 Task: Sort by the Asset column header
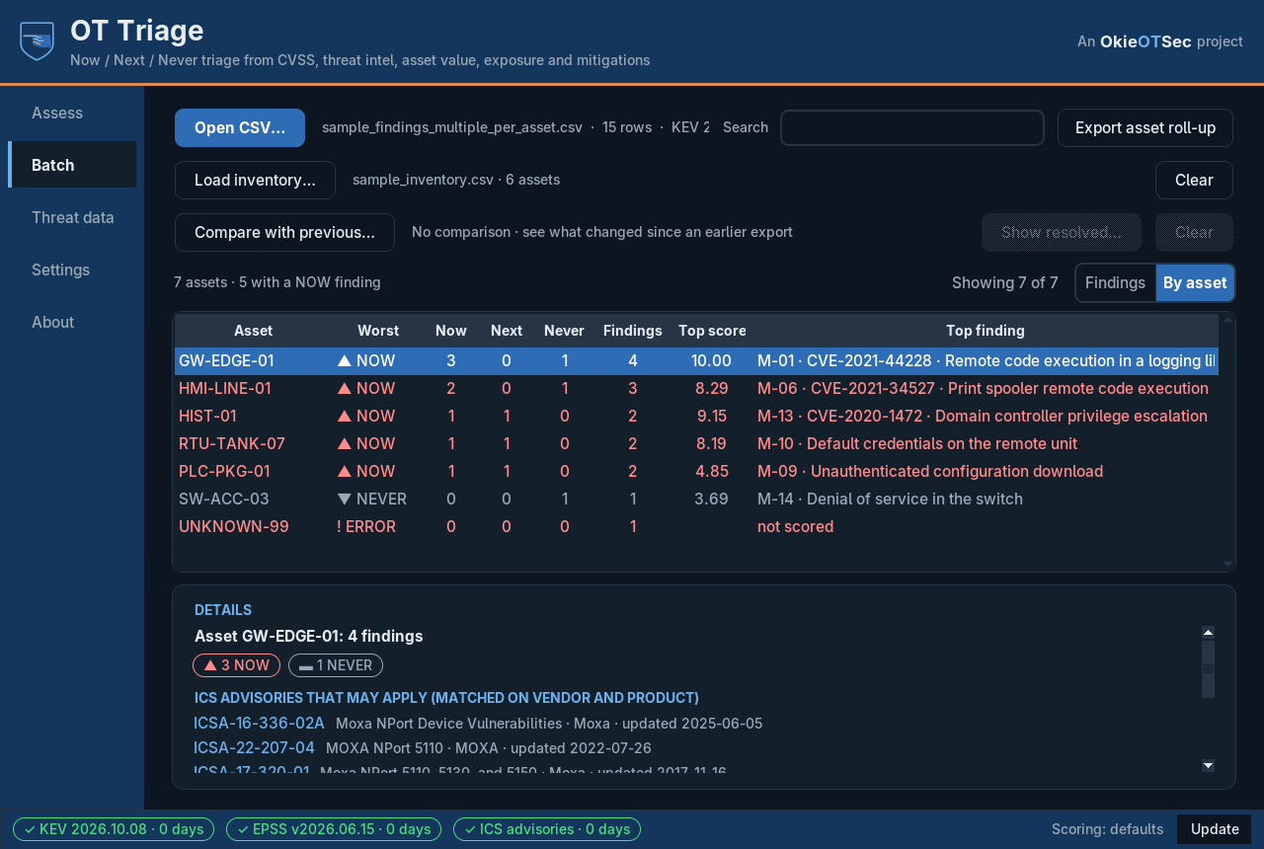(x=253, y=331)
